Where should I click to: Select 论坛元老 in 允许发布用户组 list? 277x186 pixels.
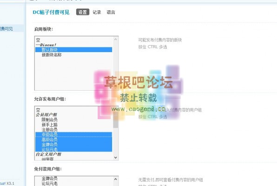click(x=74, y=149)
